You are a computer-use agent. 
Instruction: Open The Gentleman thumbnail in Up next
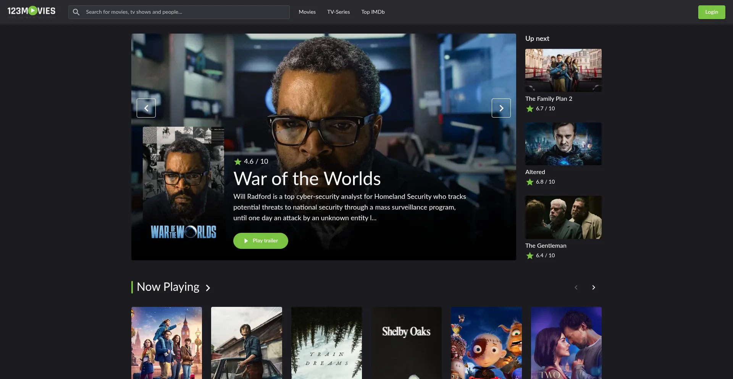pyautogui.click(x=563, y=218)
